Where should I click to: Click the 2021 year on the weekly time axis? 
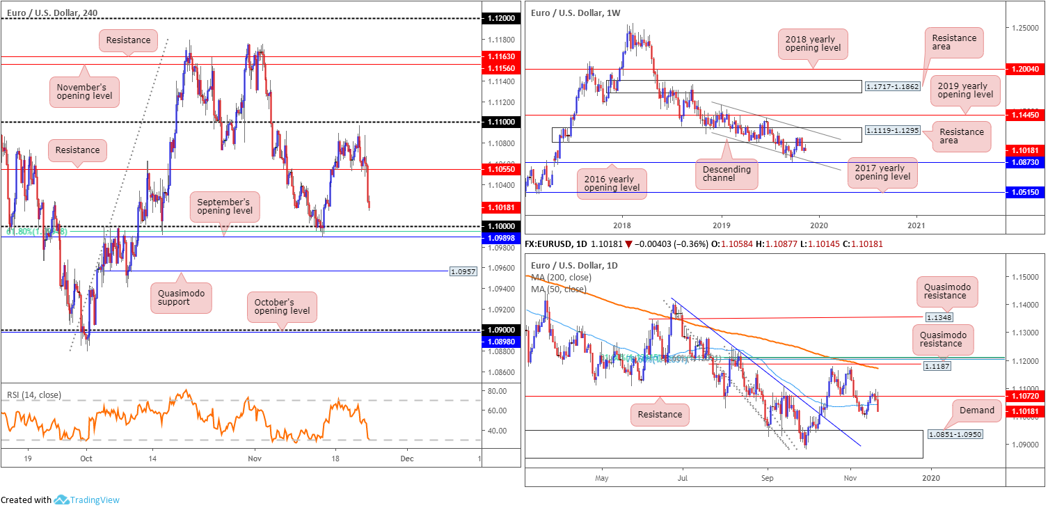[x=916, y=225]
